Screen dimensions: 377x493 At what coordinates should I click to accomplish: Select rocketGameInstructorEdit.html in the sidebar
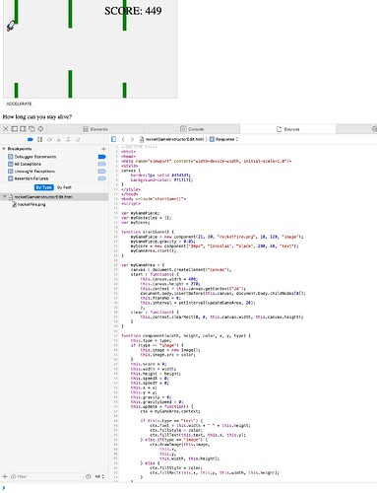(x=54, y=197)
